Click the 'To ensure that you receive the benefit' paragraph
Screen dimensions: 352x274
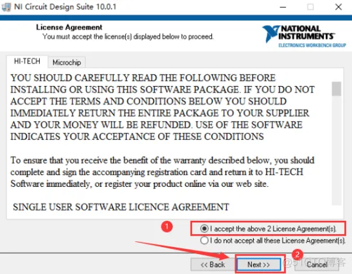pyautogui.click(x=163, y=172)
